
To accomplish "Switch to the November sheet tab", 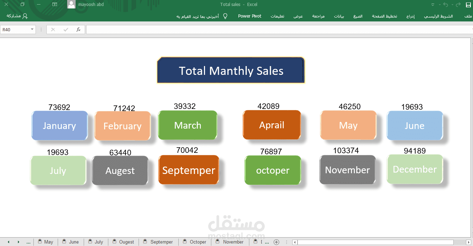I will click(230, 242).
